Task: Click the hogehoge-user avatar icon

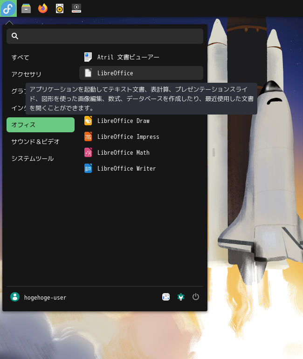Action: click(x=15, y=297)
